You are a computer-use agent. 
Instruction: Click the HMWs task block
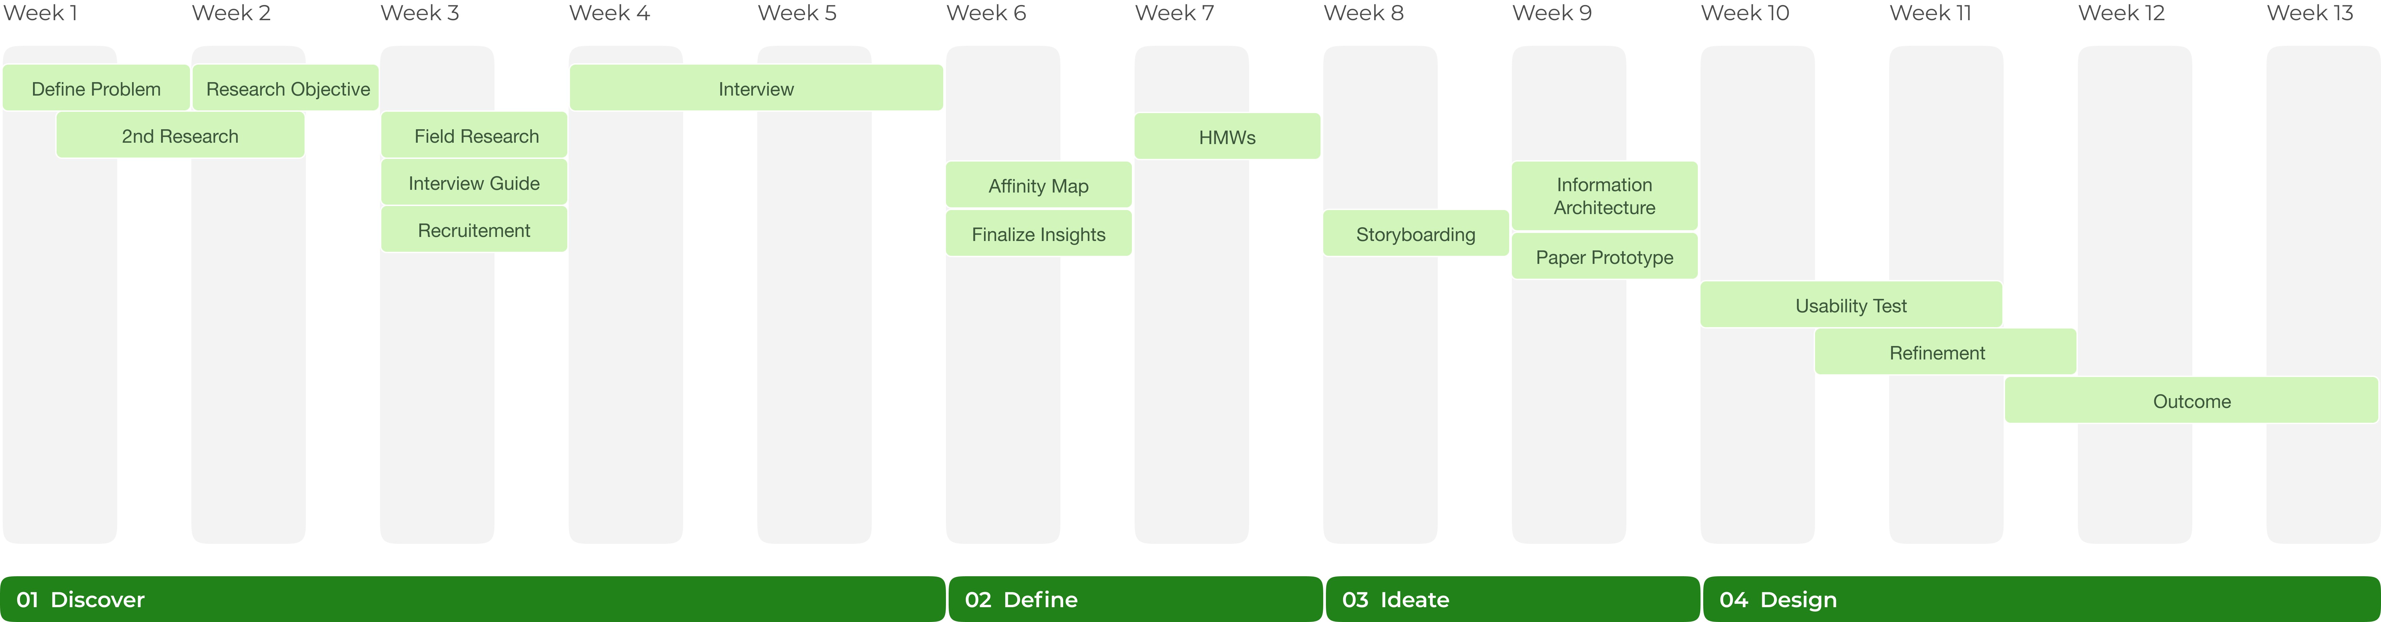pyautogui.click(x=1228, y=137)
